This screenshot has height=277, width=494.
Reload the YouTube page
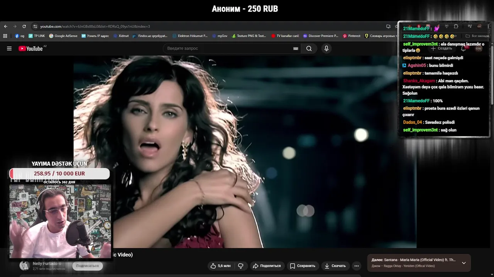point(24,27)
